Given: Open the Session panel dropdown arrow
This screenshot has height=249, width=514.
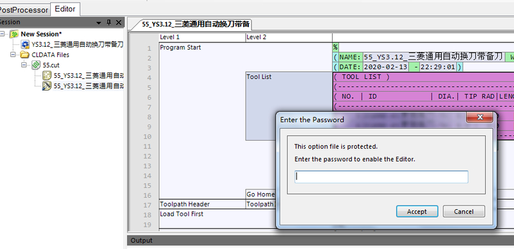Looking at the screenshot, I should (98, 23).
